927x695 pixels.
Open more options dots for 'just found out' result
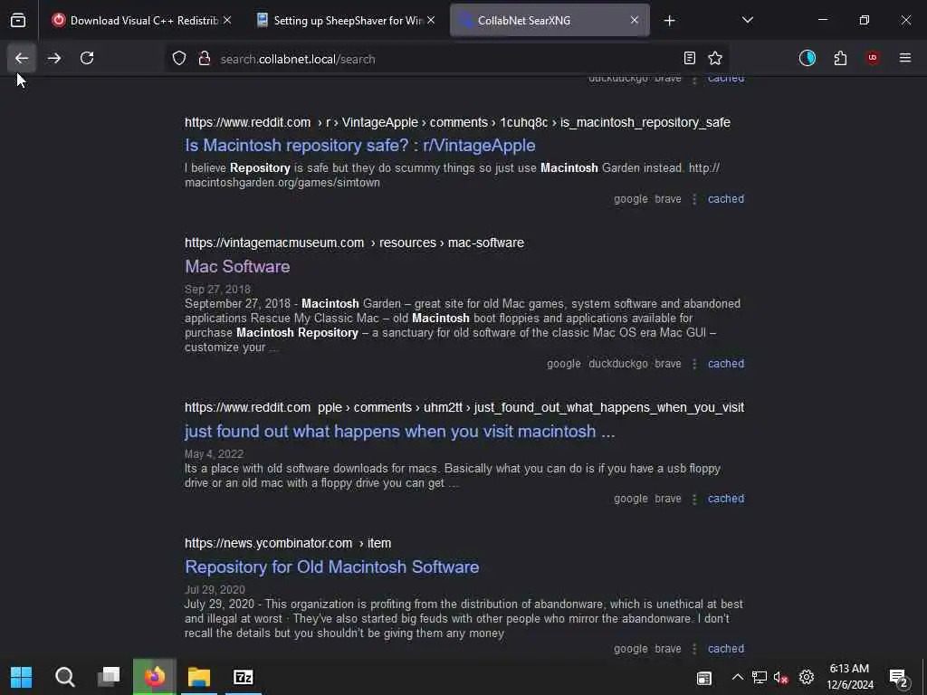694,500
